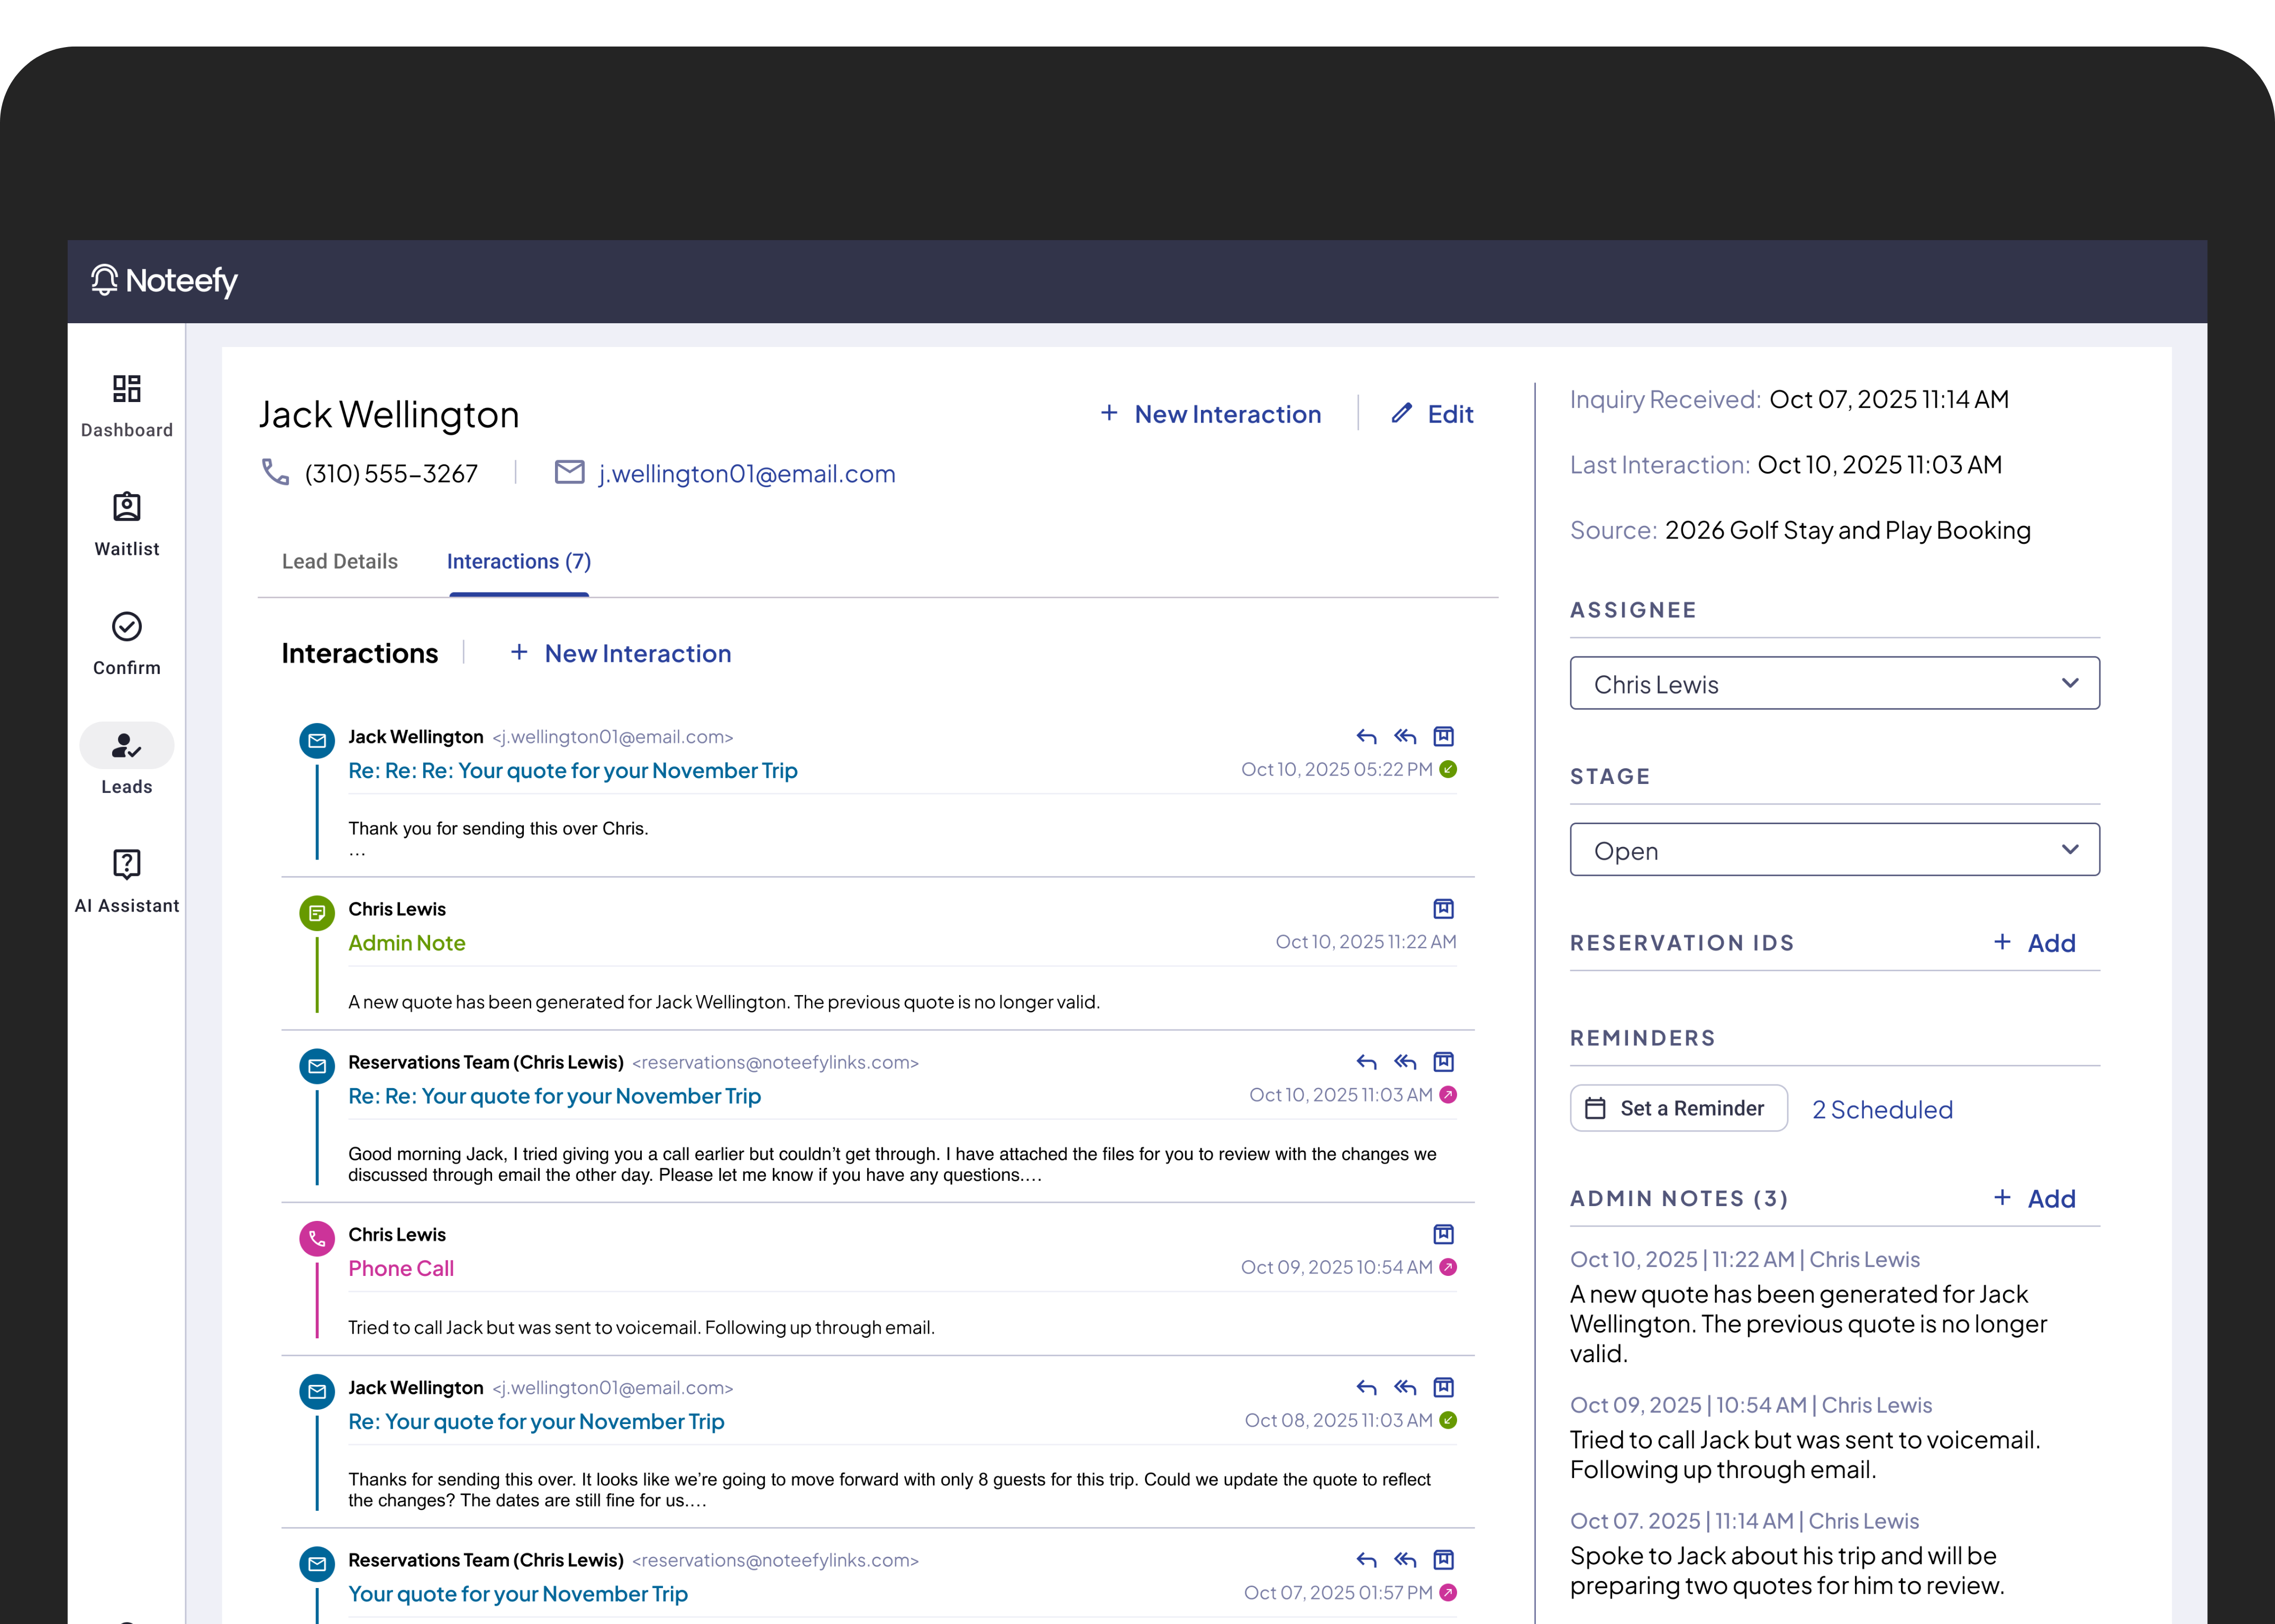Go to Waitlist in sidebar
This screenshot has width=2275, height=1624.
point(127,508)
